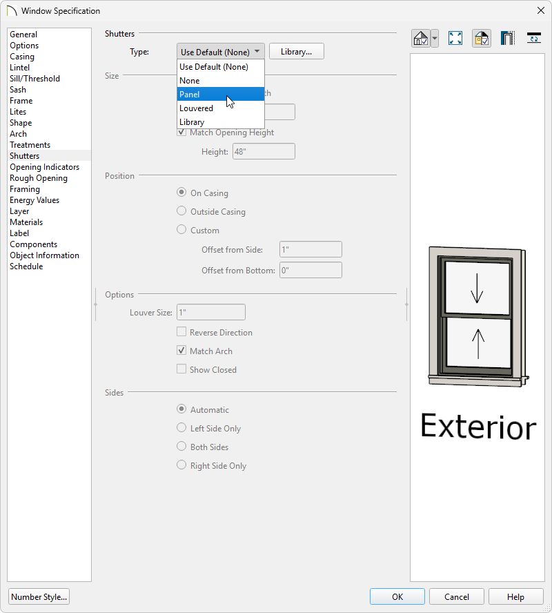This screenshot has width=552, height=613.
Task: Select Panel shutter type
Action: click(x=221, y=94)
